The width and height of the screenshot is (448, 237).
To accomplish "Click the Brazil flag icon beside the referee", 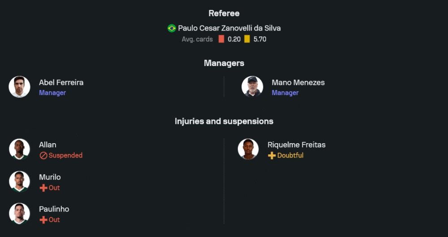I will pyautogui.click(x=172, y=28).
